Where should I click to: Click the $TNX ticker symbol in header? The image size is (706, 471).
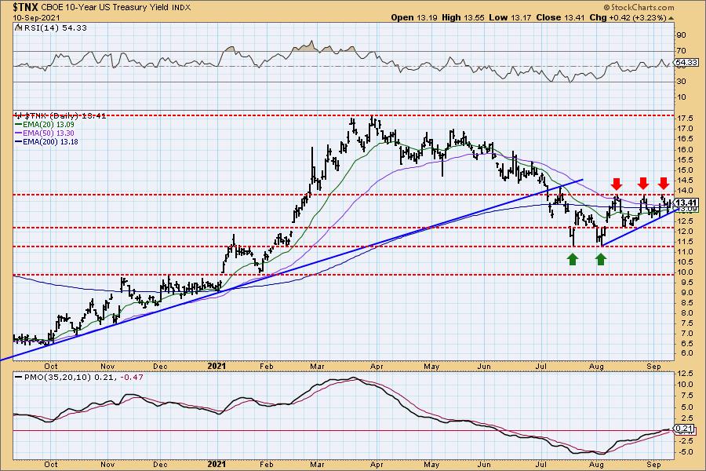(x=27, y=7)
